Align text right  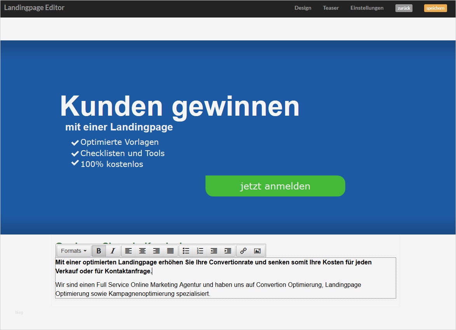click(x=156, y=251)
